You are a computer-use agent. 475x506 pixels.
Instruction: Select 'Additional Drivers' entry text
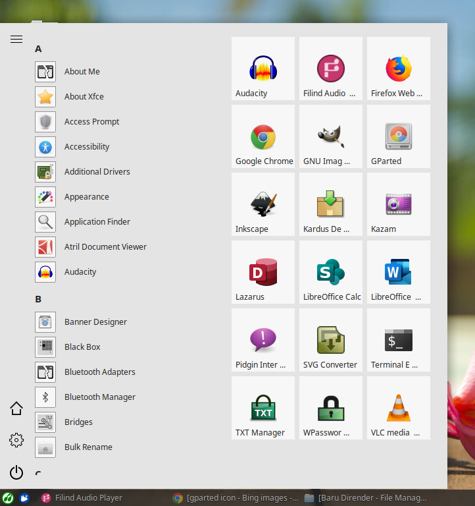[x=97, y=172]
